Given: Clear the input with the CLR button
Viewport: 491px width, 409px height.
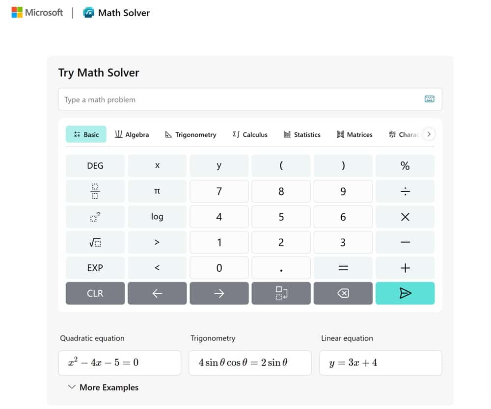Looking at the screenshot, I should (x=95, y=293).
